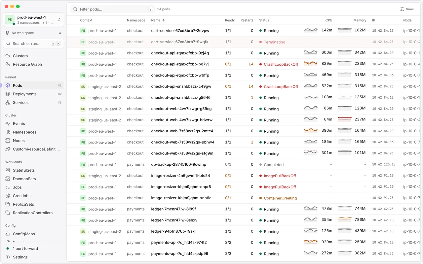Open the View options menu
This screenshot has height=264, width=423.
coord(407,9)
